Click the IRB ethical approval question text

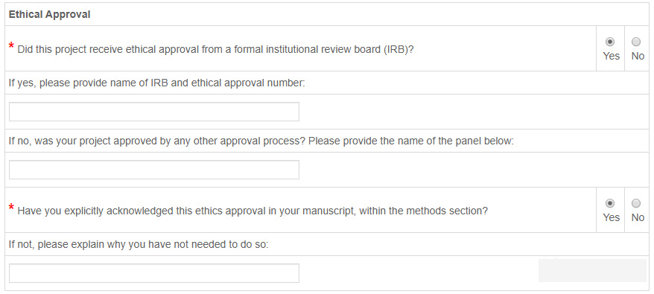click(215, 49)
